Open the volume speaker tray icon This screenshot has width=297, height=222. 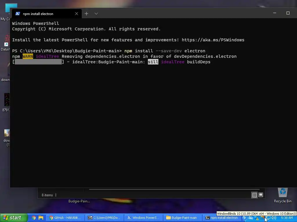[274, 218]
